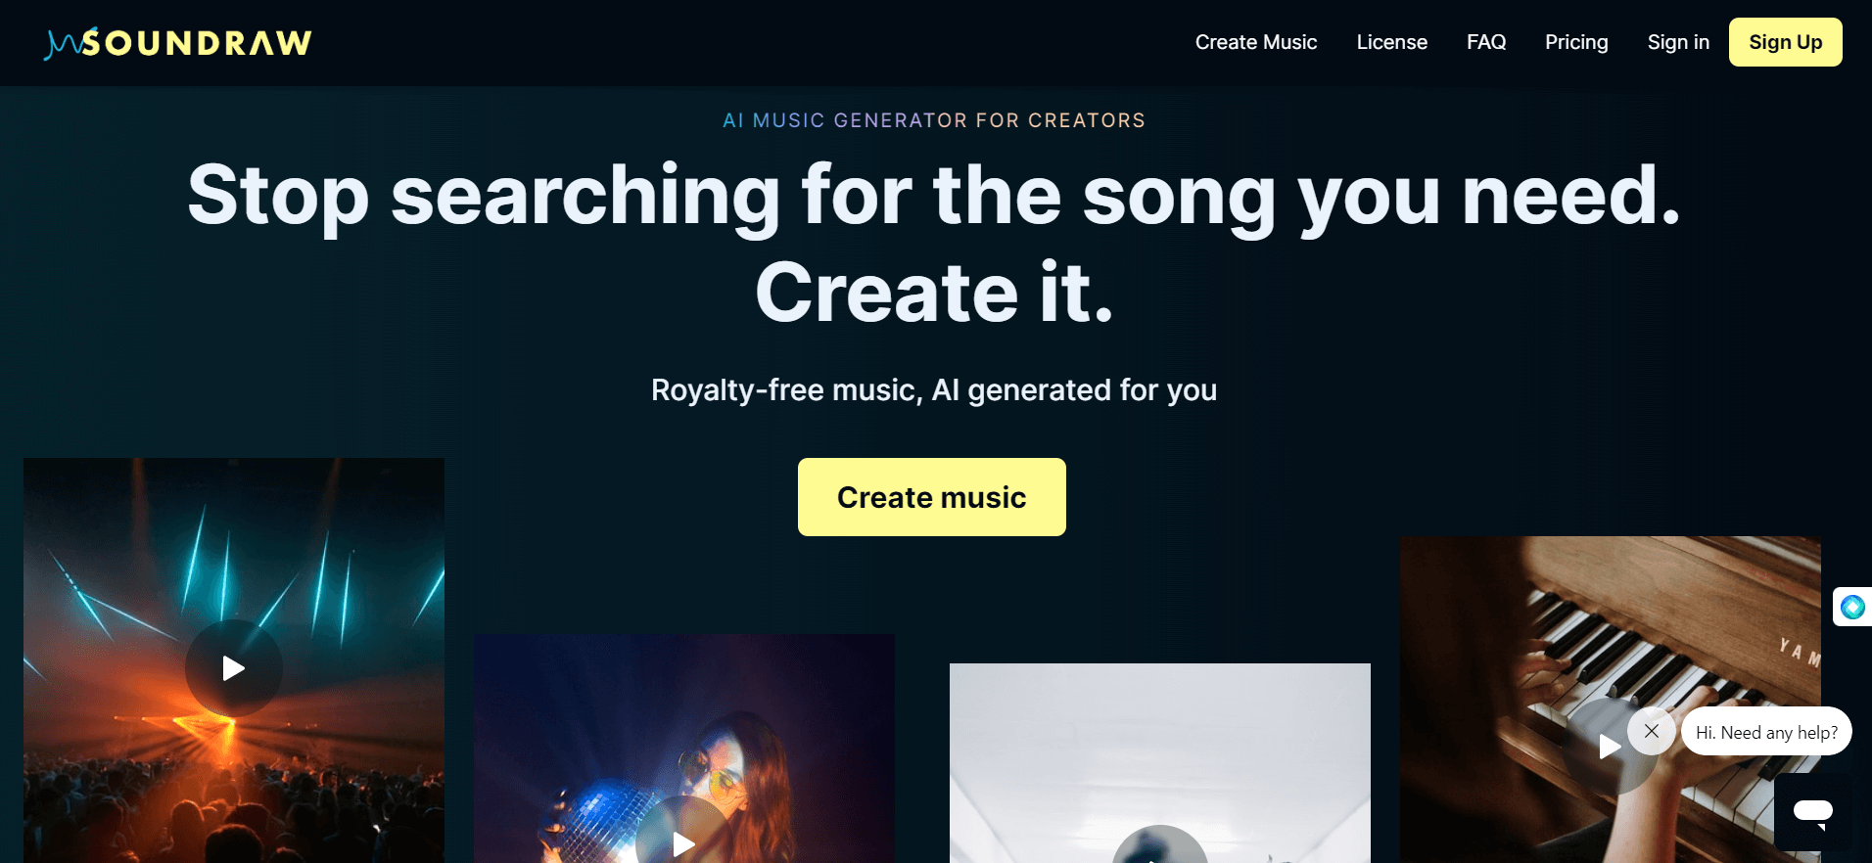Open the 'Hi. Need any help?' message

[1766, 732]
